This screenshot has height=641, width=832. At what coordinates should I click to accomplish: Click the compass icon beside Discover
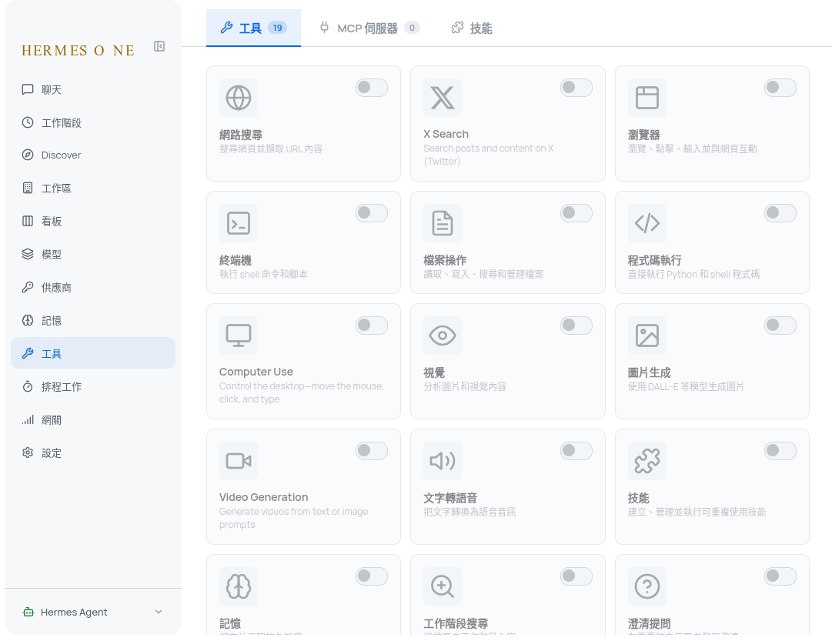(28, 155)
